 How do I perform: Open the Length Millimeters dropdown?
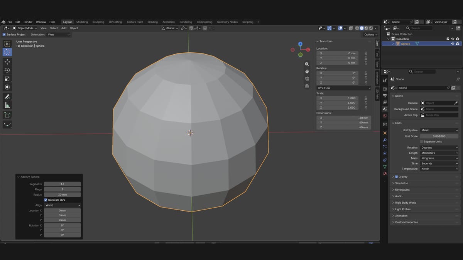439,153
